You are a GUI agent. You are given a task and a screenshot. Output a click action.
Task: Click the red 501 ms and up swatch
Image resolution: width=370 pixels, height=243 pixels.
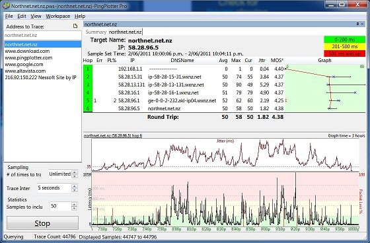point(344,53)
